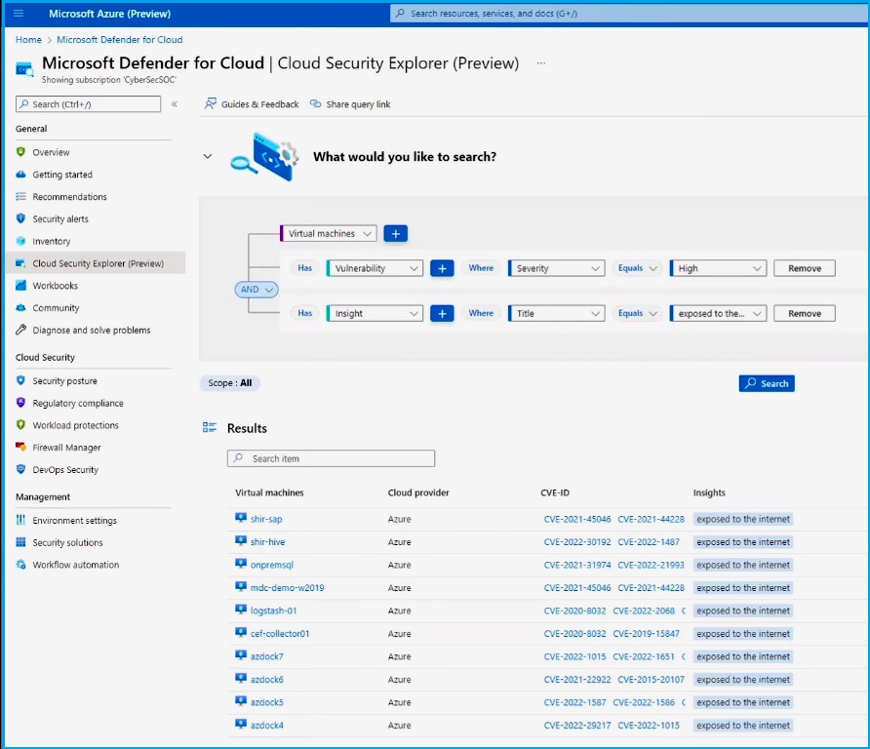The height and width of the screenshot is (749, 870).
Task: Click the Regulatory compliance icon
Action: tap(21, 403)
